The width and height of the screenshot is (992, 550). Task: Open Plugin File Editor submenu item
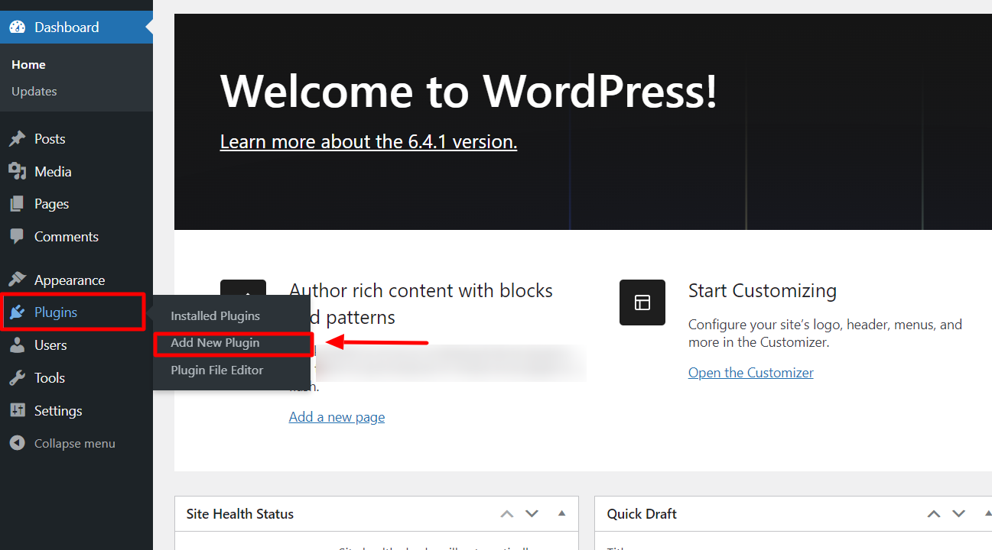click(x=216, y=370)
